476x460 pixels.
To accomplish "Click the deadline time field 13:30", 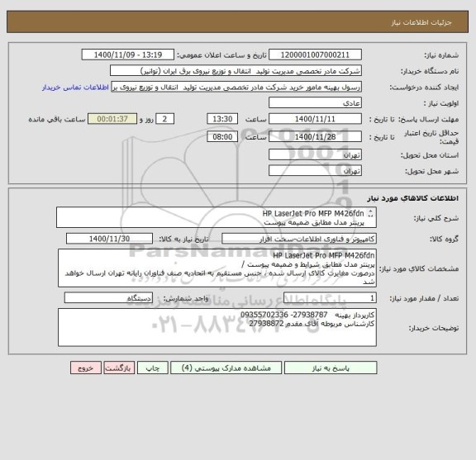I will (222, 119).
